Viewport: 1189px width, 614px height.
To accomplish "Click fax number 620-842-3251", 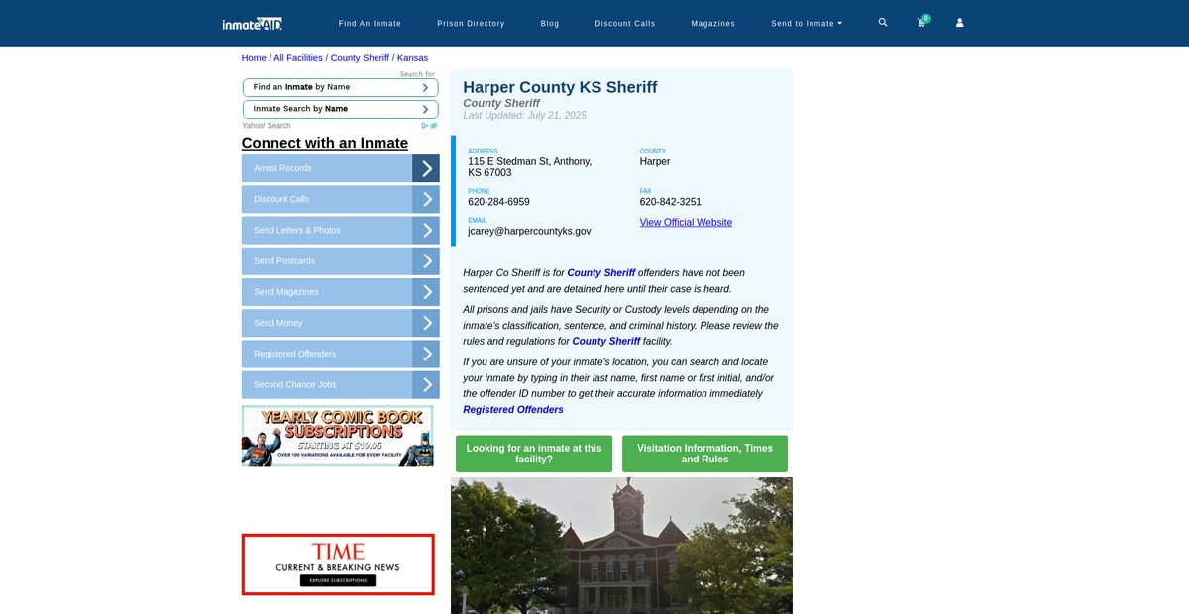I will pos(671,201).
